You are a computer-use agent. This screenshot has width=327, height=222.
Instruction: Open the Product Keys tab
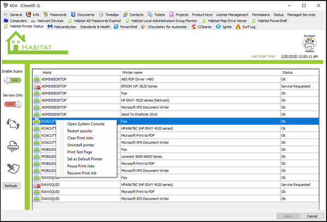coord(202,15)
